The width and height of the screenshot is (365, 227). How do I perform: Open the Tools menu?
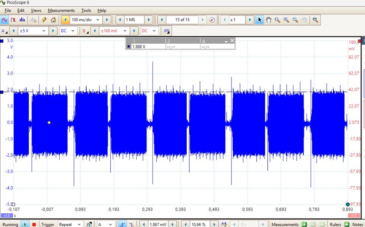click(86, 10)
